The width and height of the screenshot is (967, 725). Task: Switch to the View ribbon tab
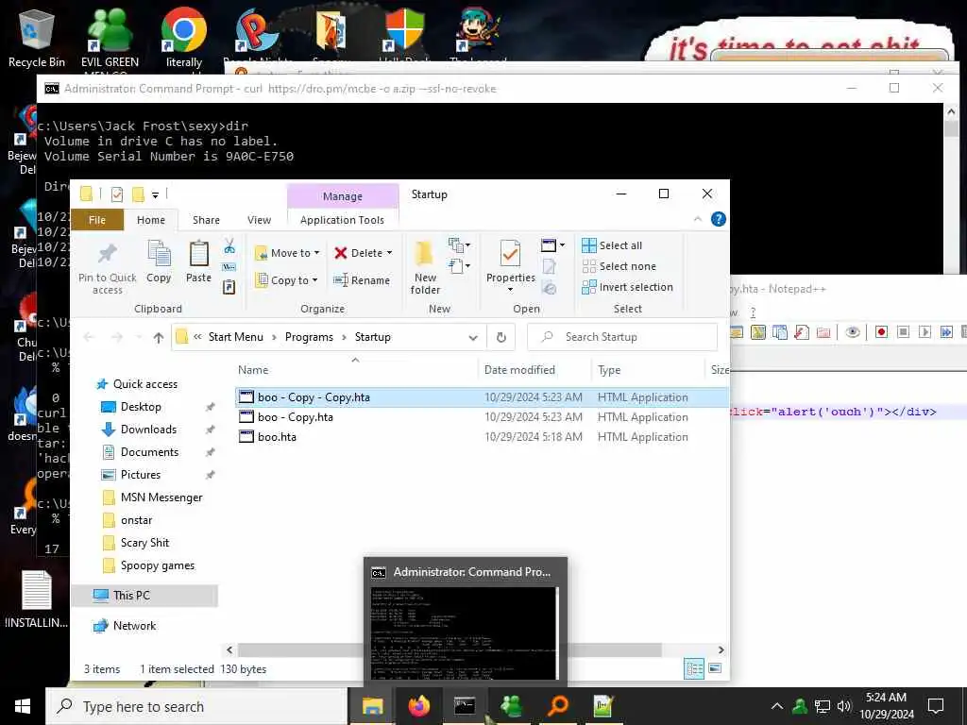coord(259,220)
